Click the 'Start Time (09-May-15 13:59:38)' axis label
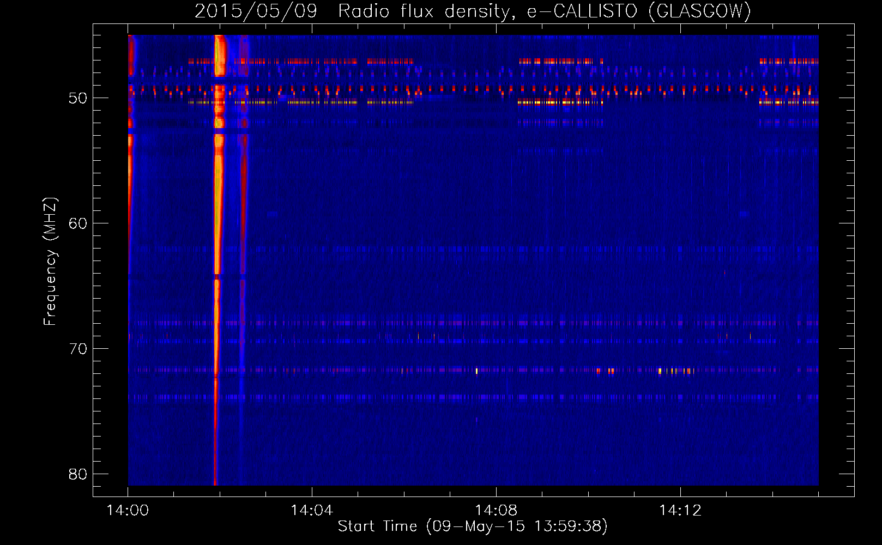The height and width of the screenshot is (545, 882). [x=473, y=526]
